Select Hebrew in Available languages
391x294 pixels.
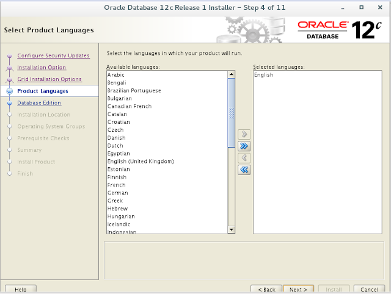[x=167, y=209]
